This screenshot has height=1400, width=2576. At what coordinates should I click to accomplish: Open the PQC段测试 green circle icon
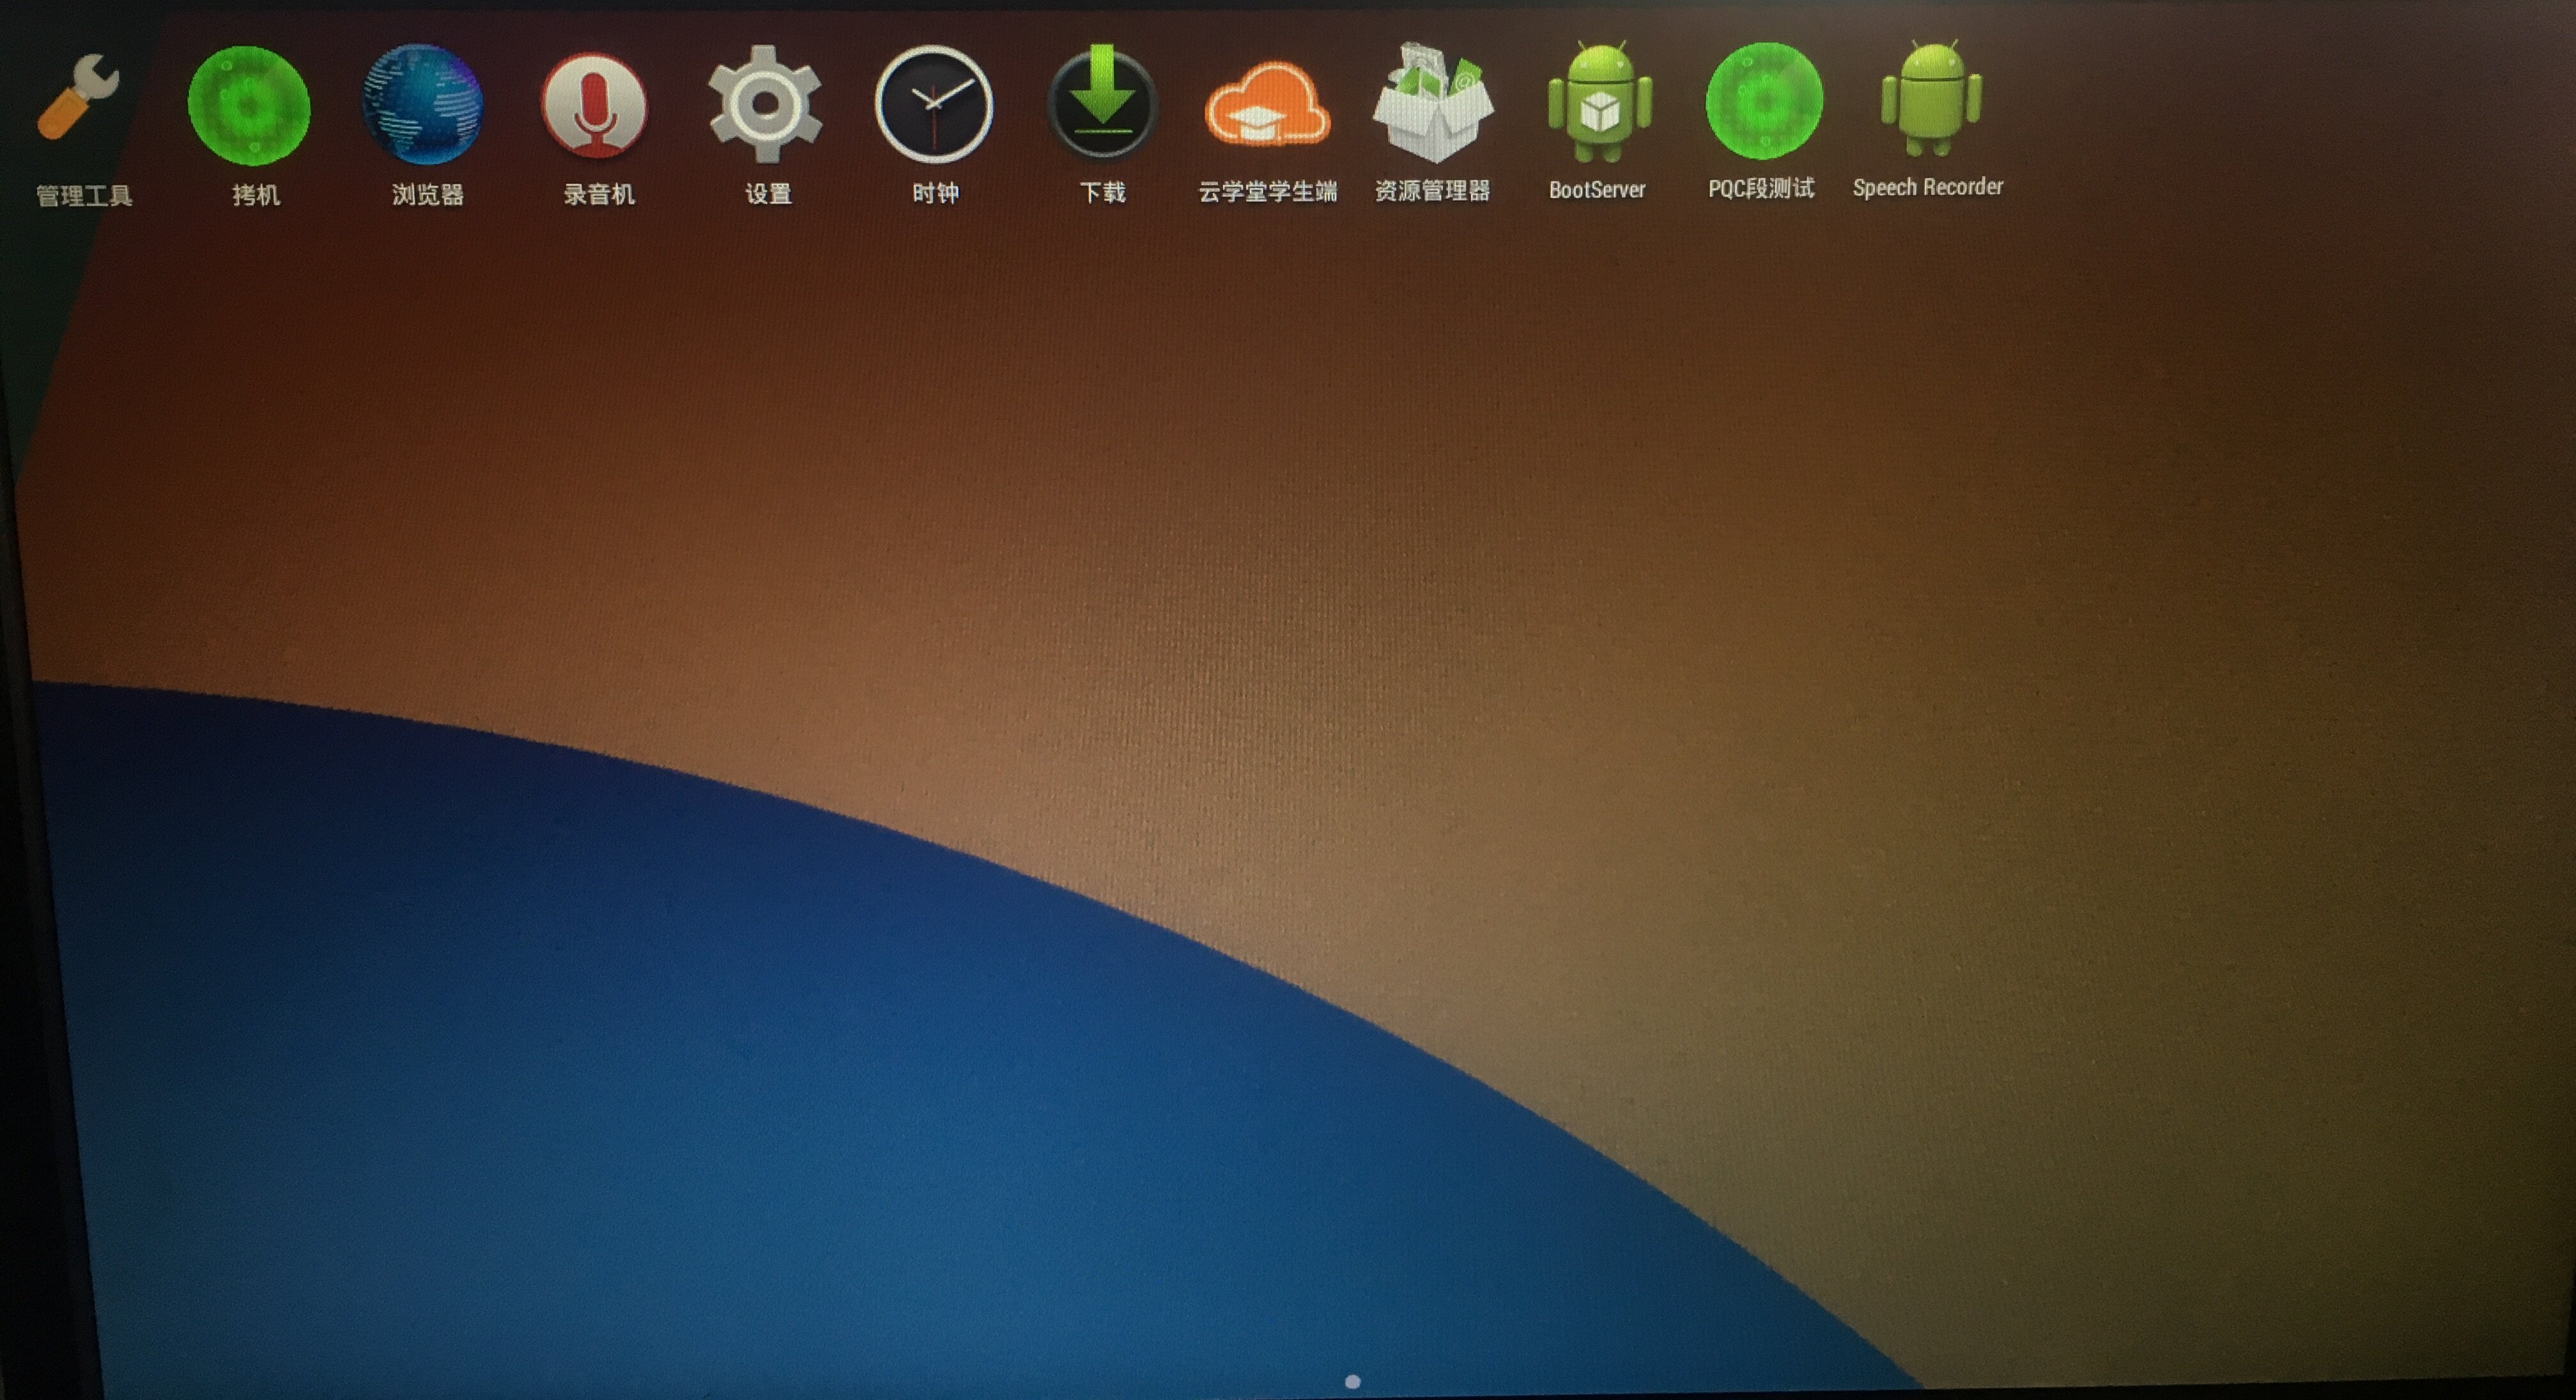[1764, 101]
